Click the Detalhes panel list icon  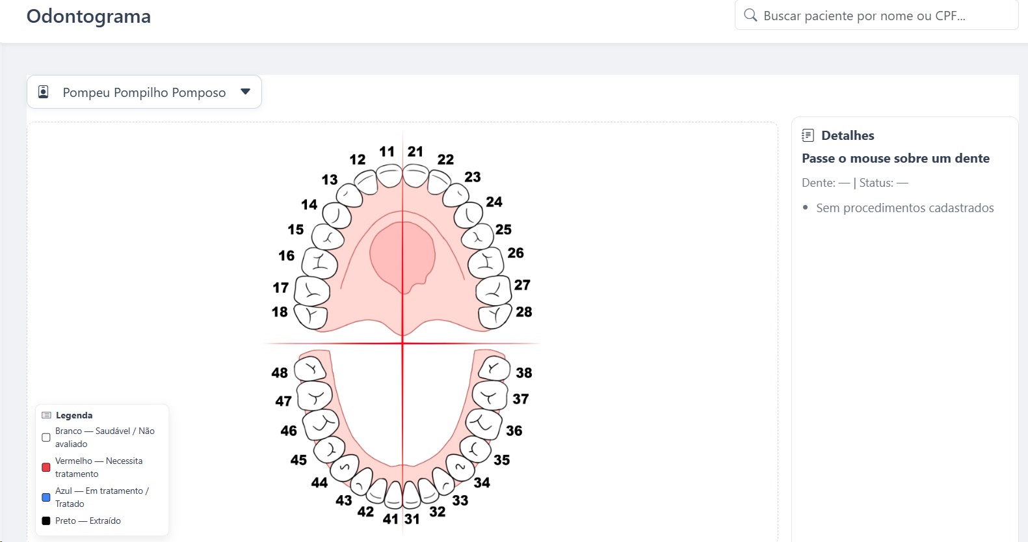(x=808, y=135)
